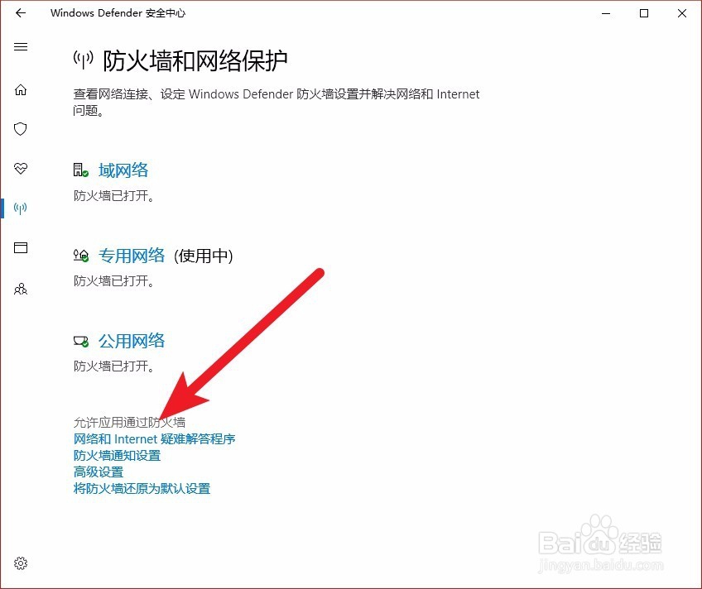Click the Windows Defender 安全中心 window title
This screenshot has width=702, height=589.
118,13
